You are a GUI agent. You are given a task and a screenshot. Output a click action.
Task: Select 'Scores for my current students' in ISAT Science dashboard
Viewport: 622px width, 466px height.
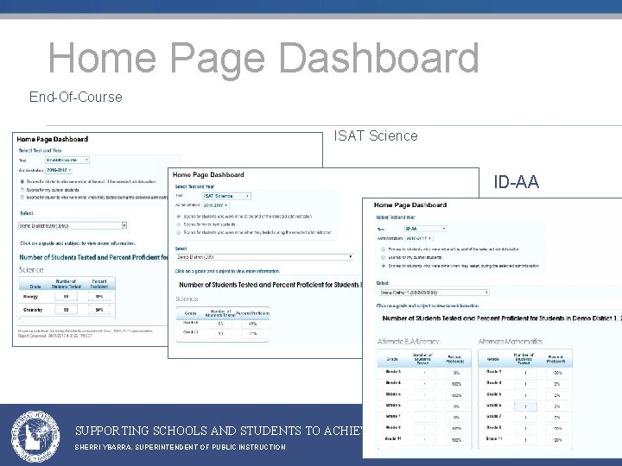pos(179,224)
